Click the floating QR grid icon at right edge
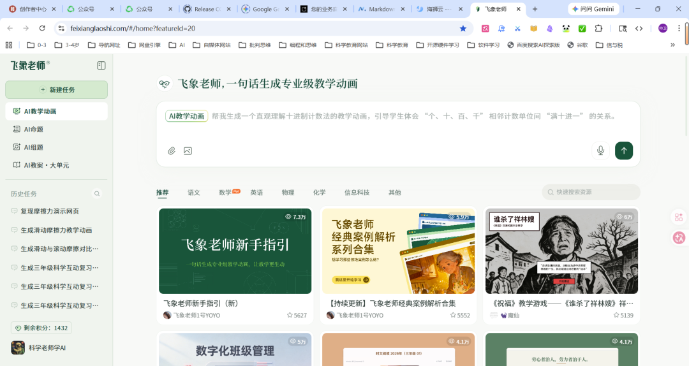The width and height of the screenshot is (689, 366). [679, 217]
